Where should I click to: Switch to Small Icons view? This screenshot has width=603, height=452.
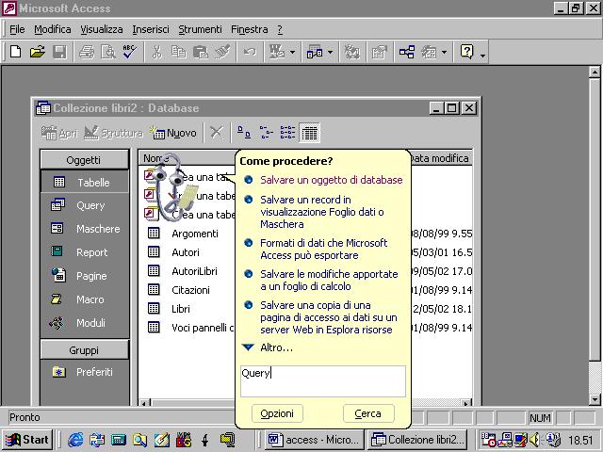(266, 133)
